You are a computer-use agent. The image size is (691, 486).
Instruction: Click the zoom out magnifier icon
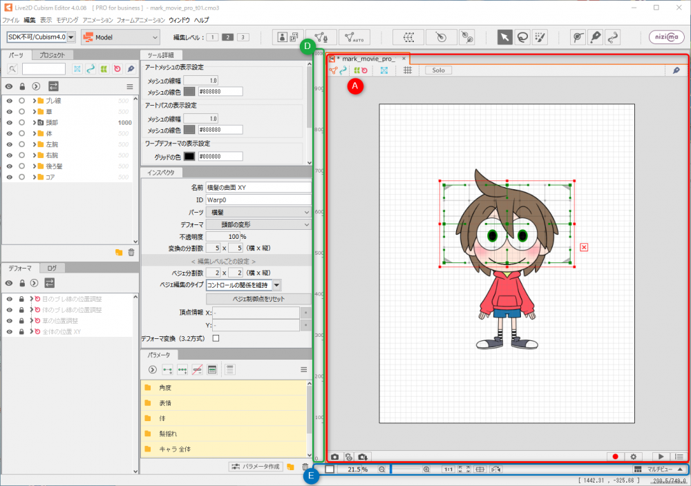point(381,469)
